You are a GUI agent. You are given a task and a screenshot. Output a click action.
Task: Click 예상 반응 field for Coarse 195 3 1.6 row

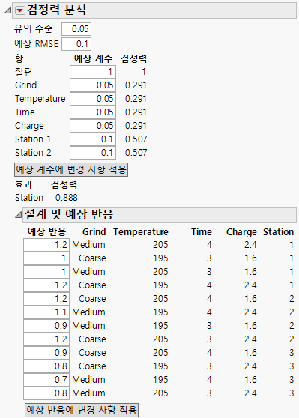point(46,258)
